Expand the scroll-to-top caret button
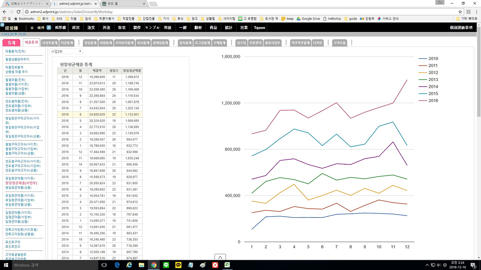This screenshot has height=270, width=481. point(220,257)
